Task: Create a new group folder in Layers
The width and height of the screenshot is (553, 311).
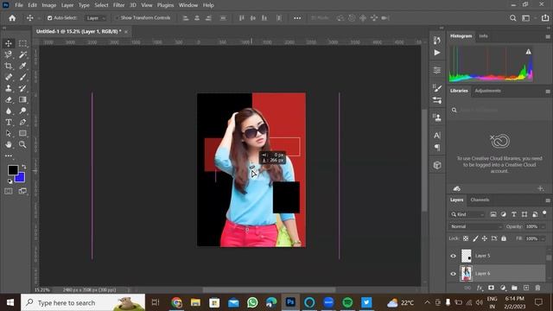Action: (x=514, y=288)
